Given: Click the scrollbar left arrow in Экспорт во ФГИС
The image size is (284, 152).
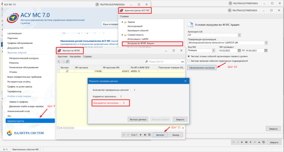Looking at the screenshot, I should coord(61,128).
